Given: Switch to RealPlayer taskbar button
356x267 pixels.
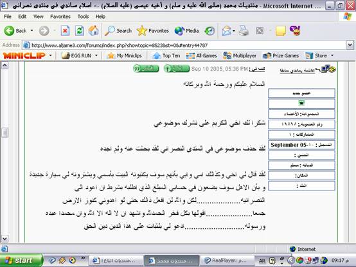Looking at the screenshot, I should coord(228,261).
